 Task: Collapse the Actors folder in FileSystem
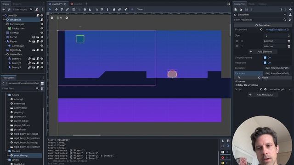coord(7,95)
